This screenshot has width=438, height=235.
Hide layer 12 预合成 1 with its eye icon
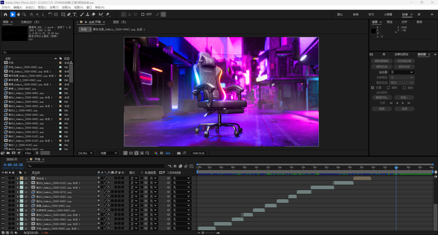pyautogui.click(x=3, y=178)
